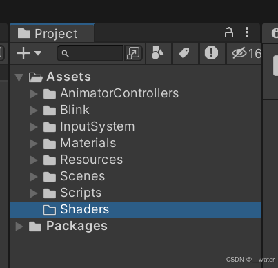278x268 pixels.
Task: Select the Blink folder
Action: click(x=75, y=110)
